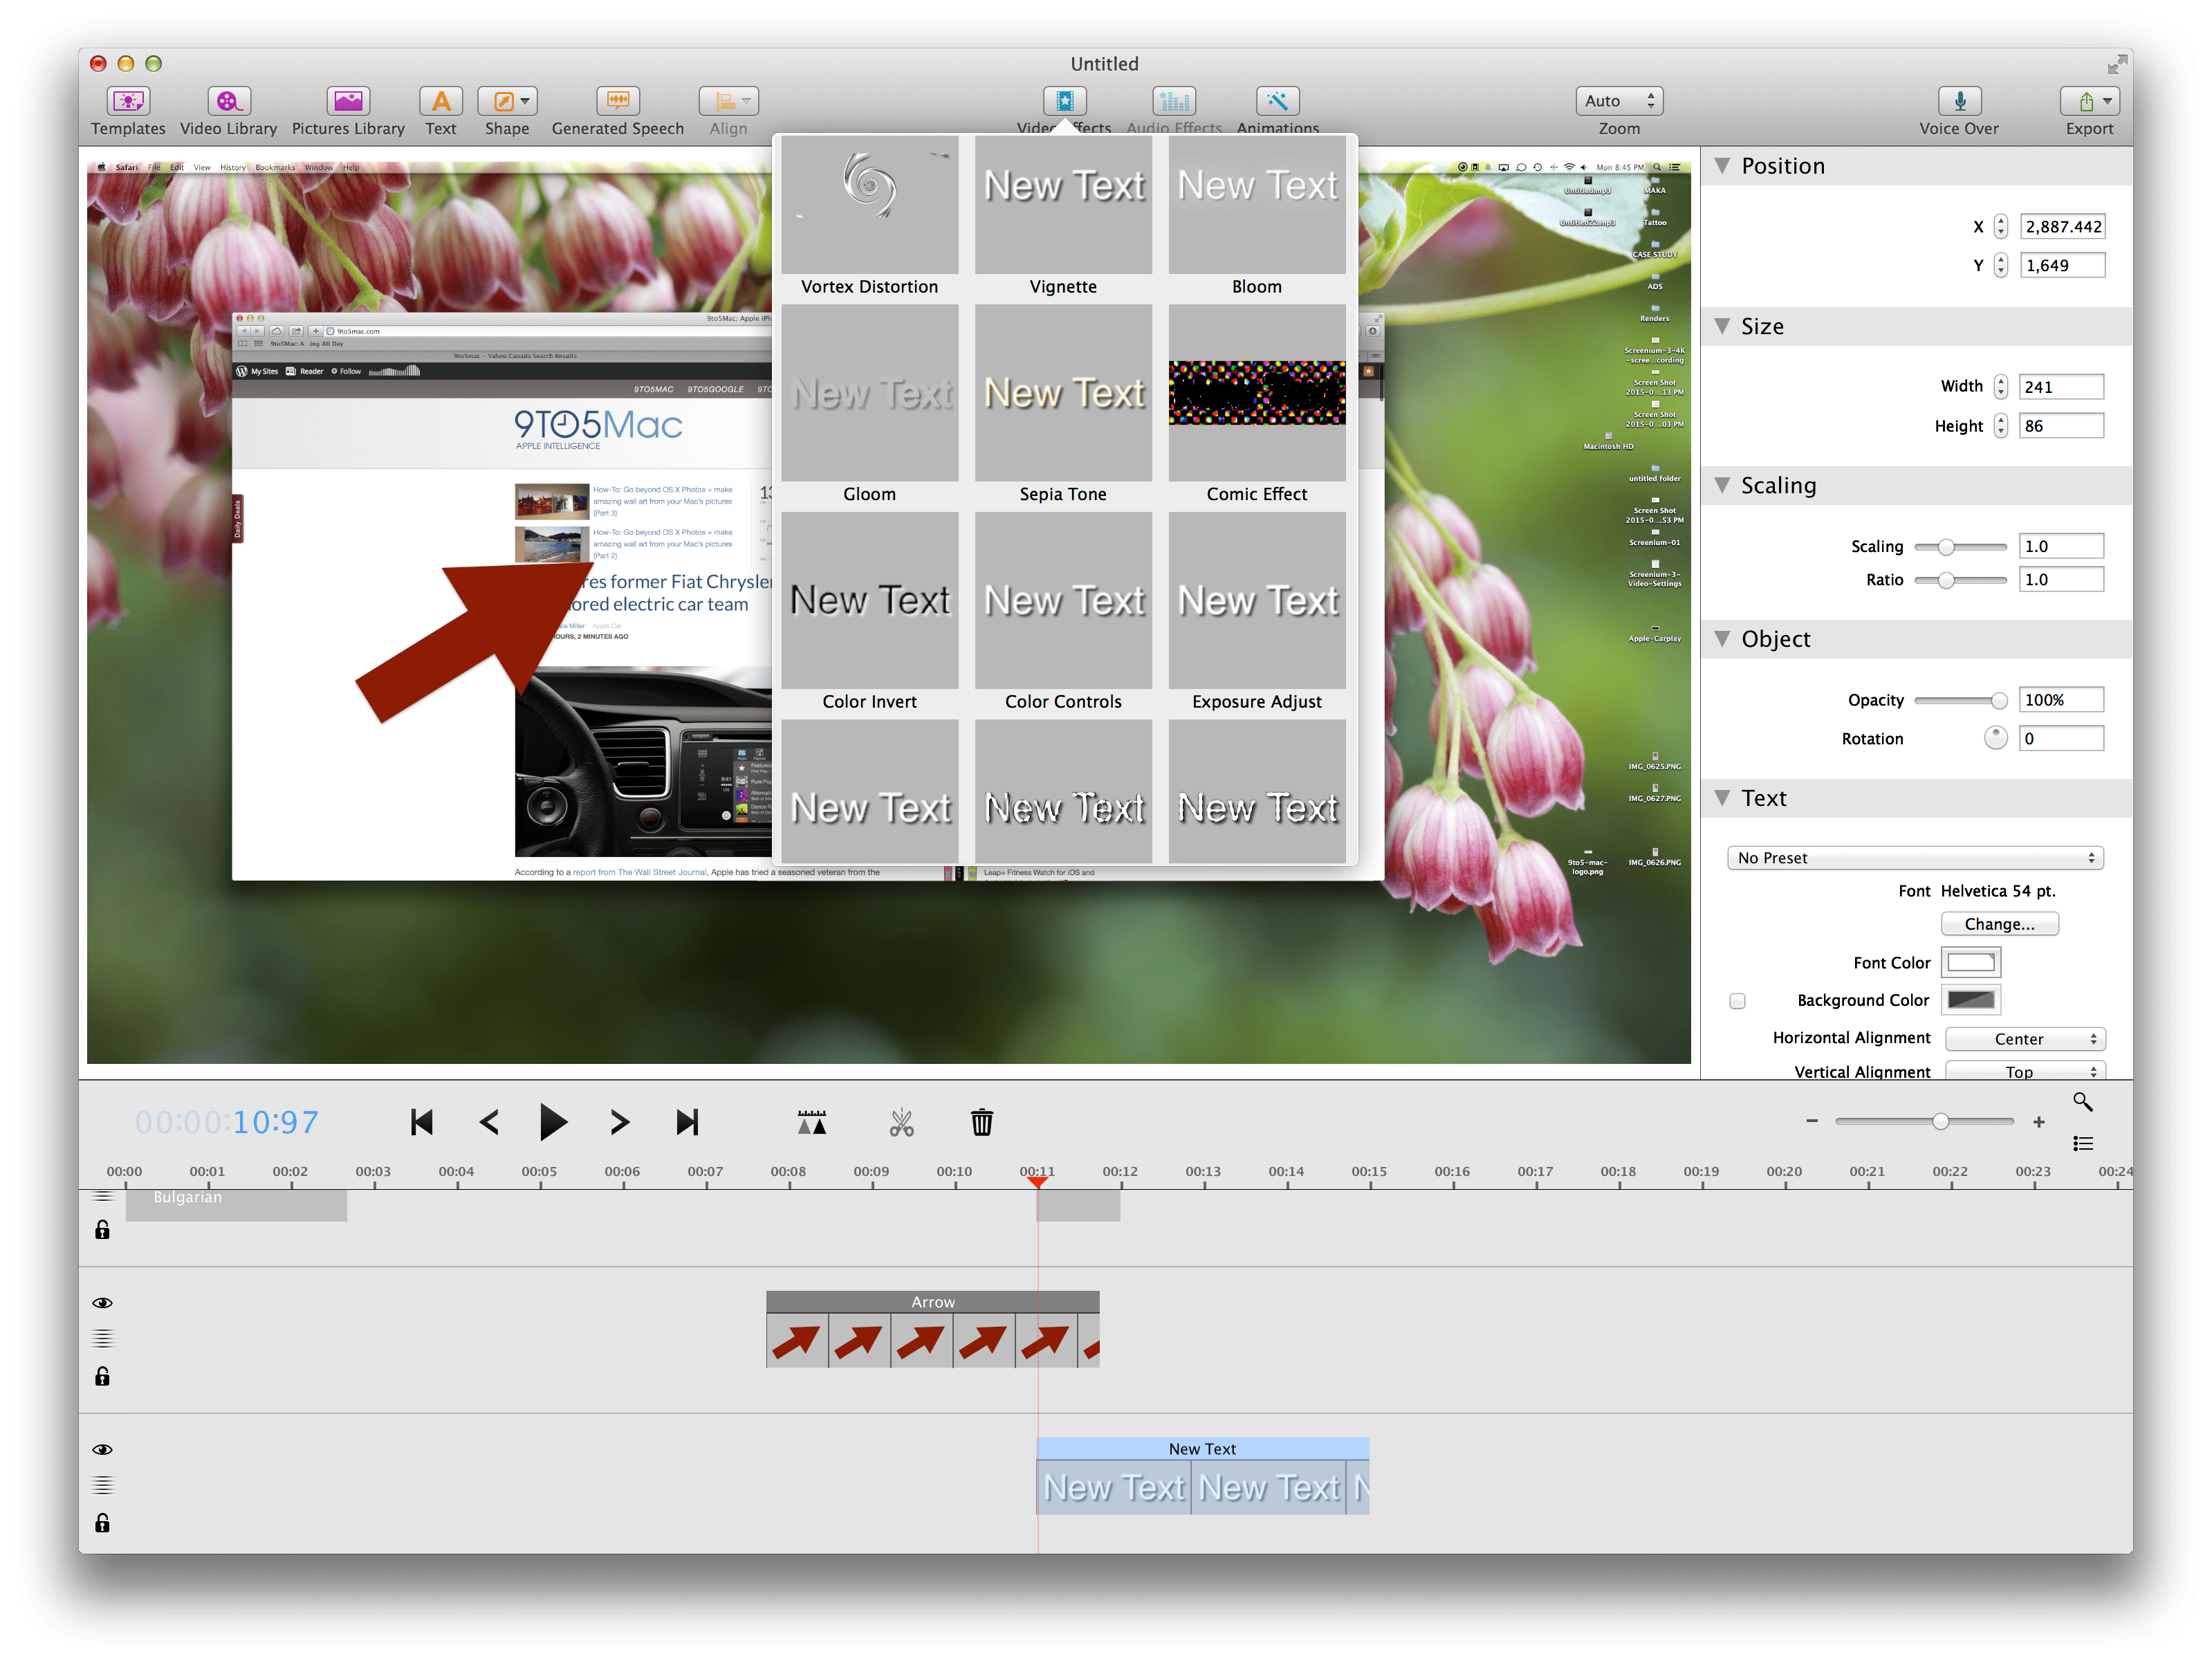Zoom out timeline with minus button
This screenshot has height=1663, width=2212.
(1812, 1121)
